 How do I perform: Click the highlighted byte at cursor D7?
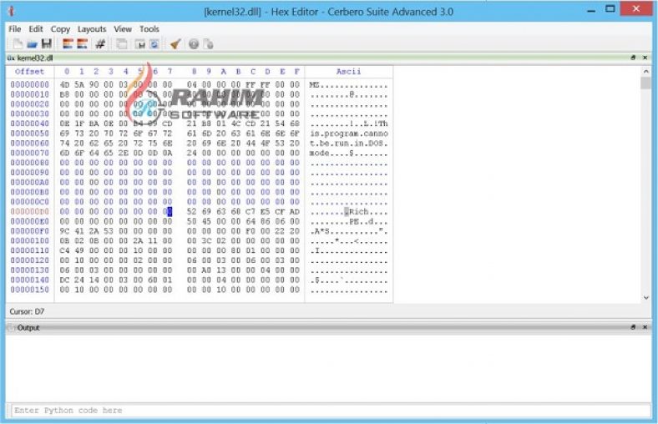point(168,211)
